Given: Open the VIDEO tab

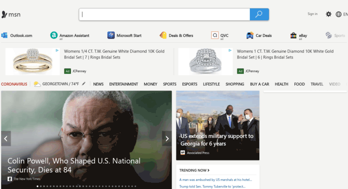Looking at the screenshot, I should coord(335,84).
